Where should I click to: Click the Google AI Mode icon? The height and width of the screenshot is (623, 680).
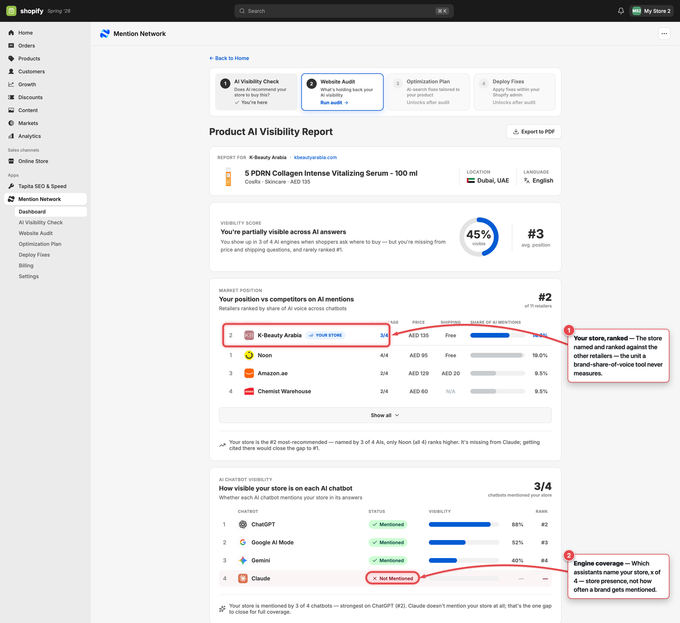243,542
